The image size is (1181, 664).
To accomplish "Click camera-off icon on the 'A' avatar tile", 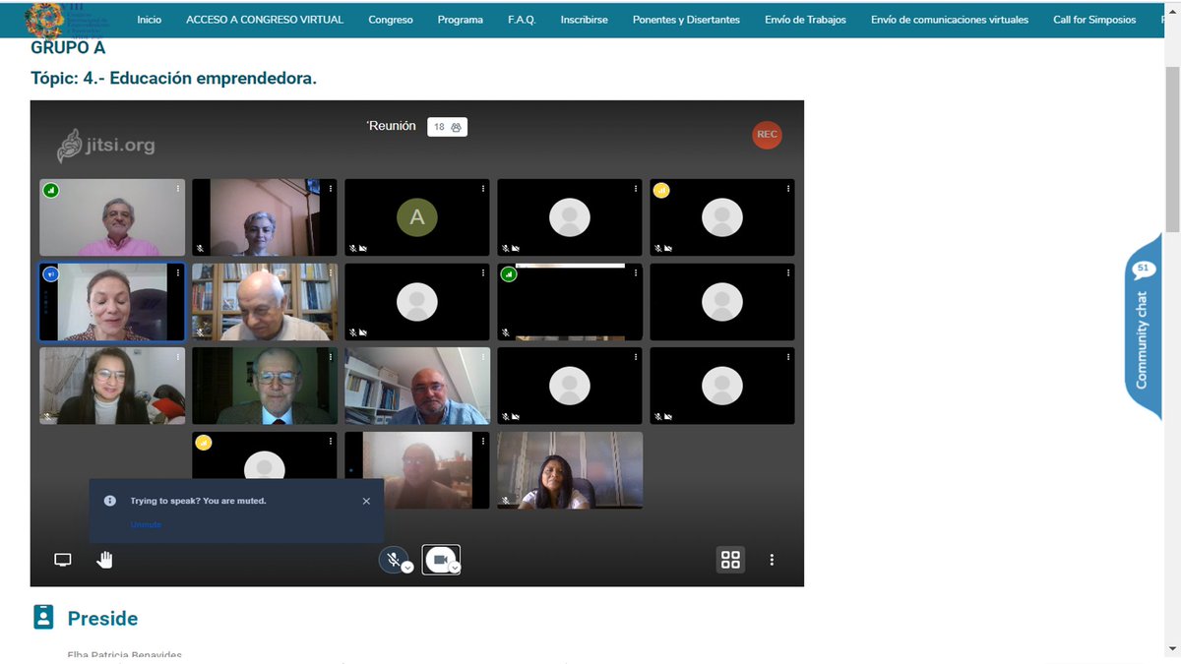I will [363, 249].
